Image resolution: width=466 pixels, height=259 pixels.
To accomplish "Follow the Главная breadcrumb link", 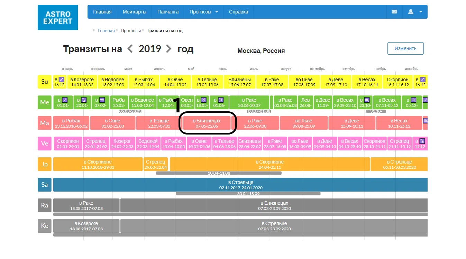I will (106, 30).
